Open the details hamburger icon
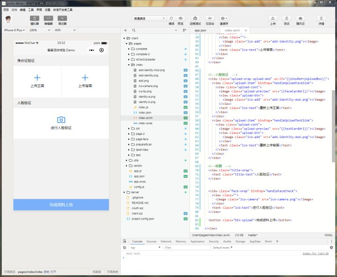Image resolution: width=337 pixels, height=277 pixels. tap(321, 18)
